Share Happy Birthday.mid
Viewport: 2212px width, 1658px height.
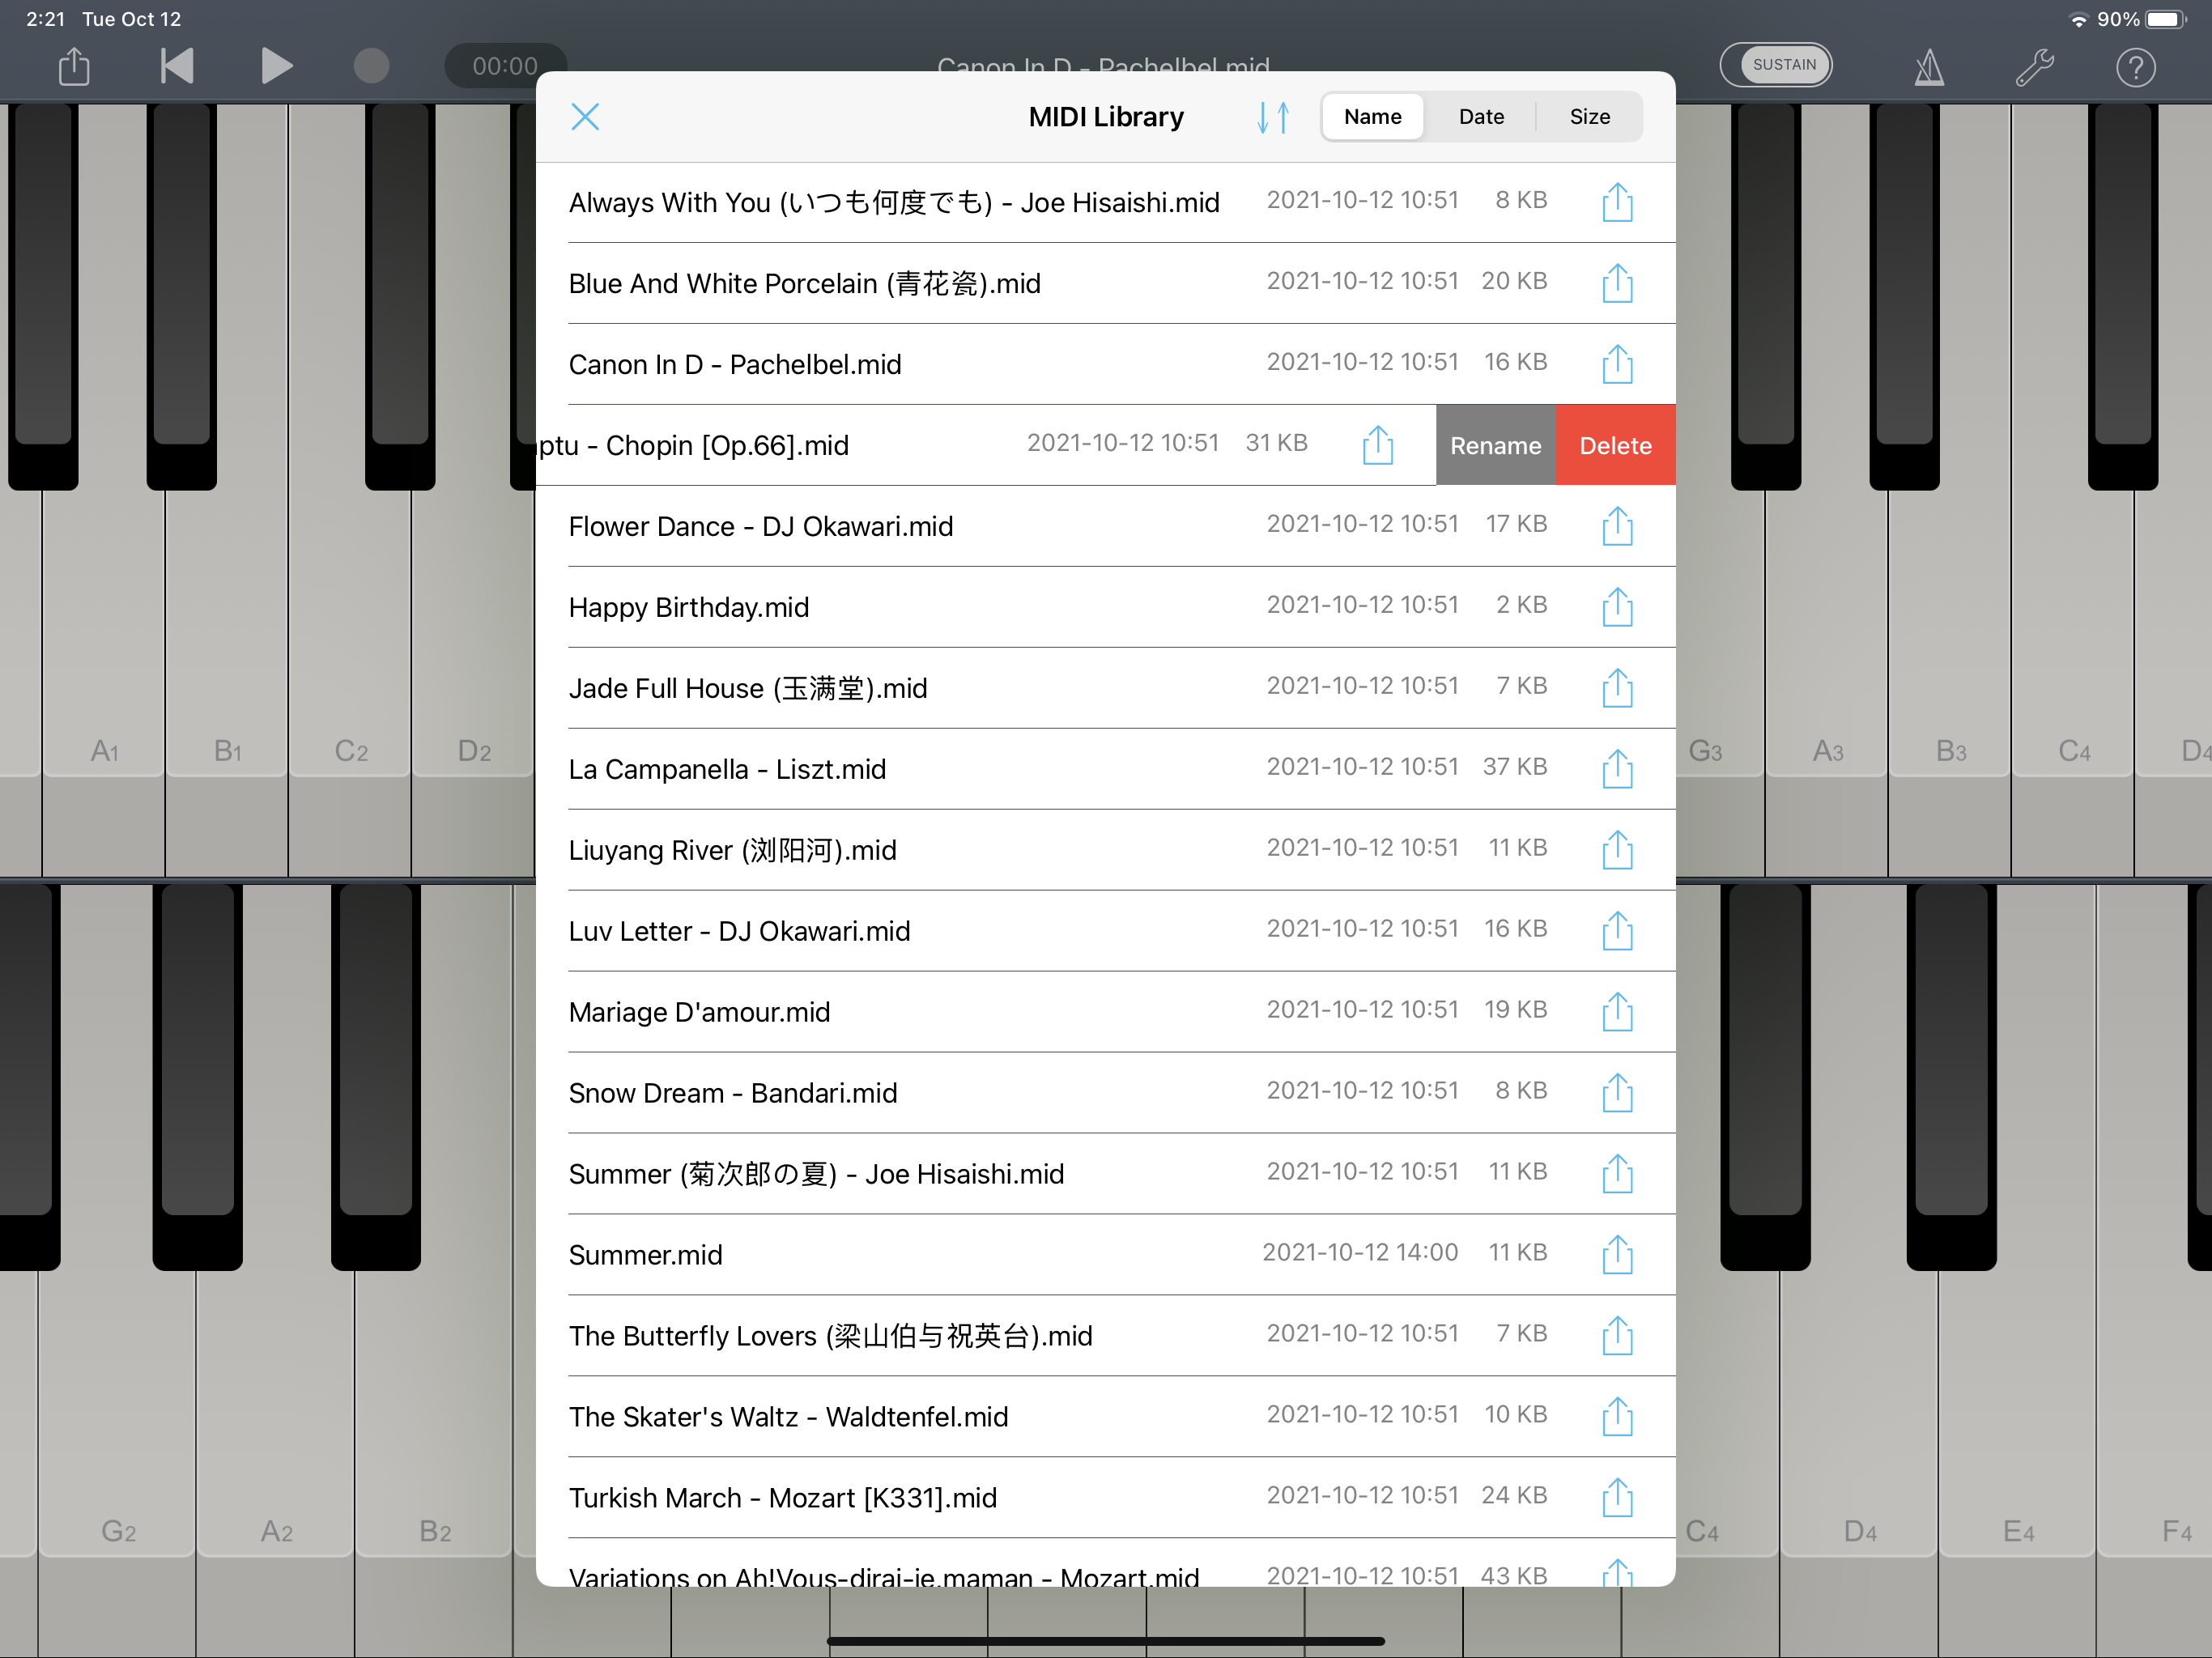click(x=1617, y=607)
